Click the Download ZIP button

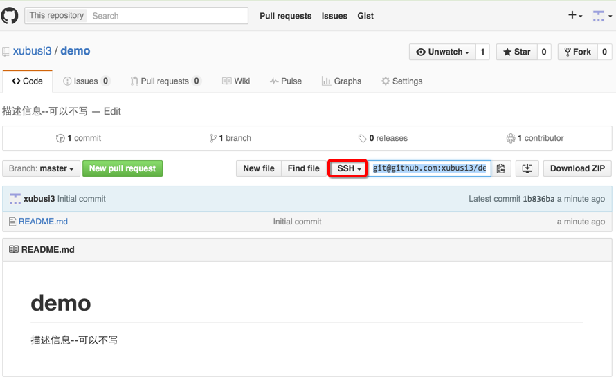pos(577,168)
